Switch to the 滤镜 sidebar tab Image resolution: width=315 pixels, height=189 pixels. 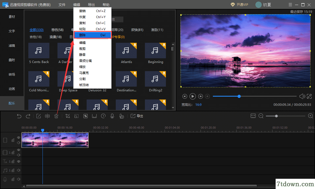tap(12, 45)
